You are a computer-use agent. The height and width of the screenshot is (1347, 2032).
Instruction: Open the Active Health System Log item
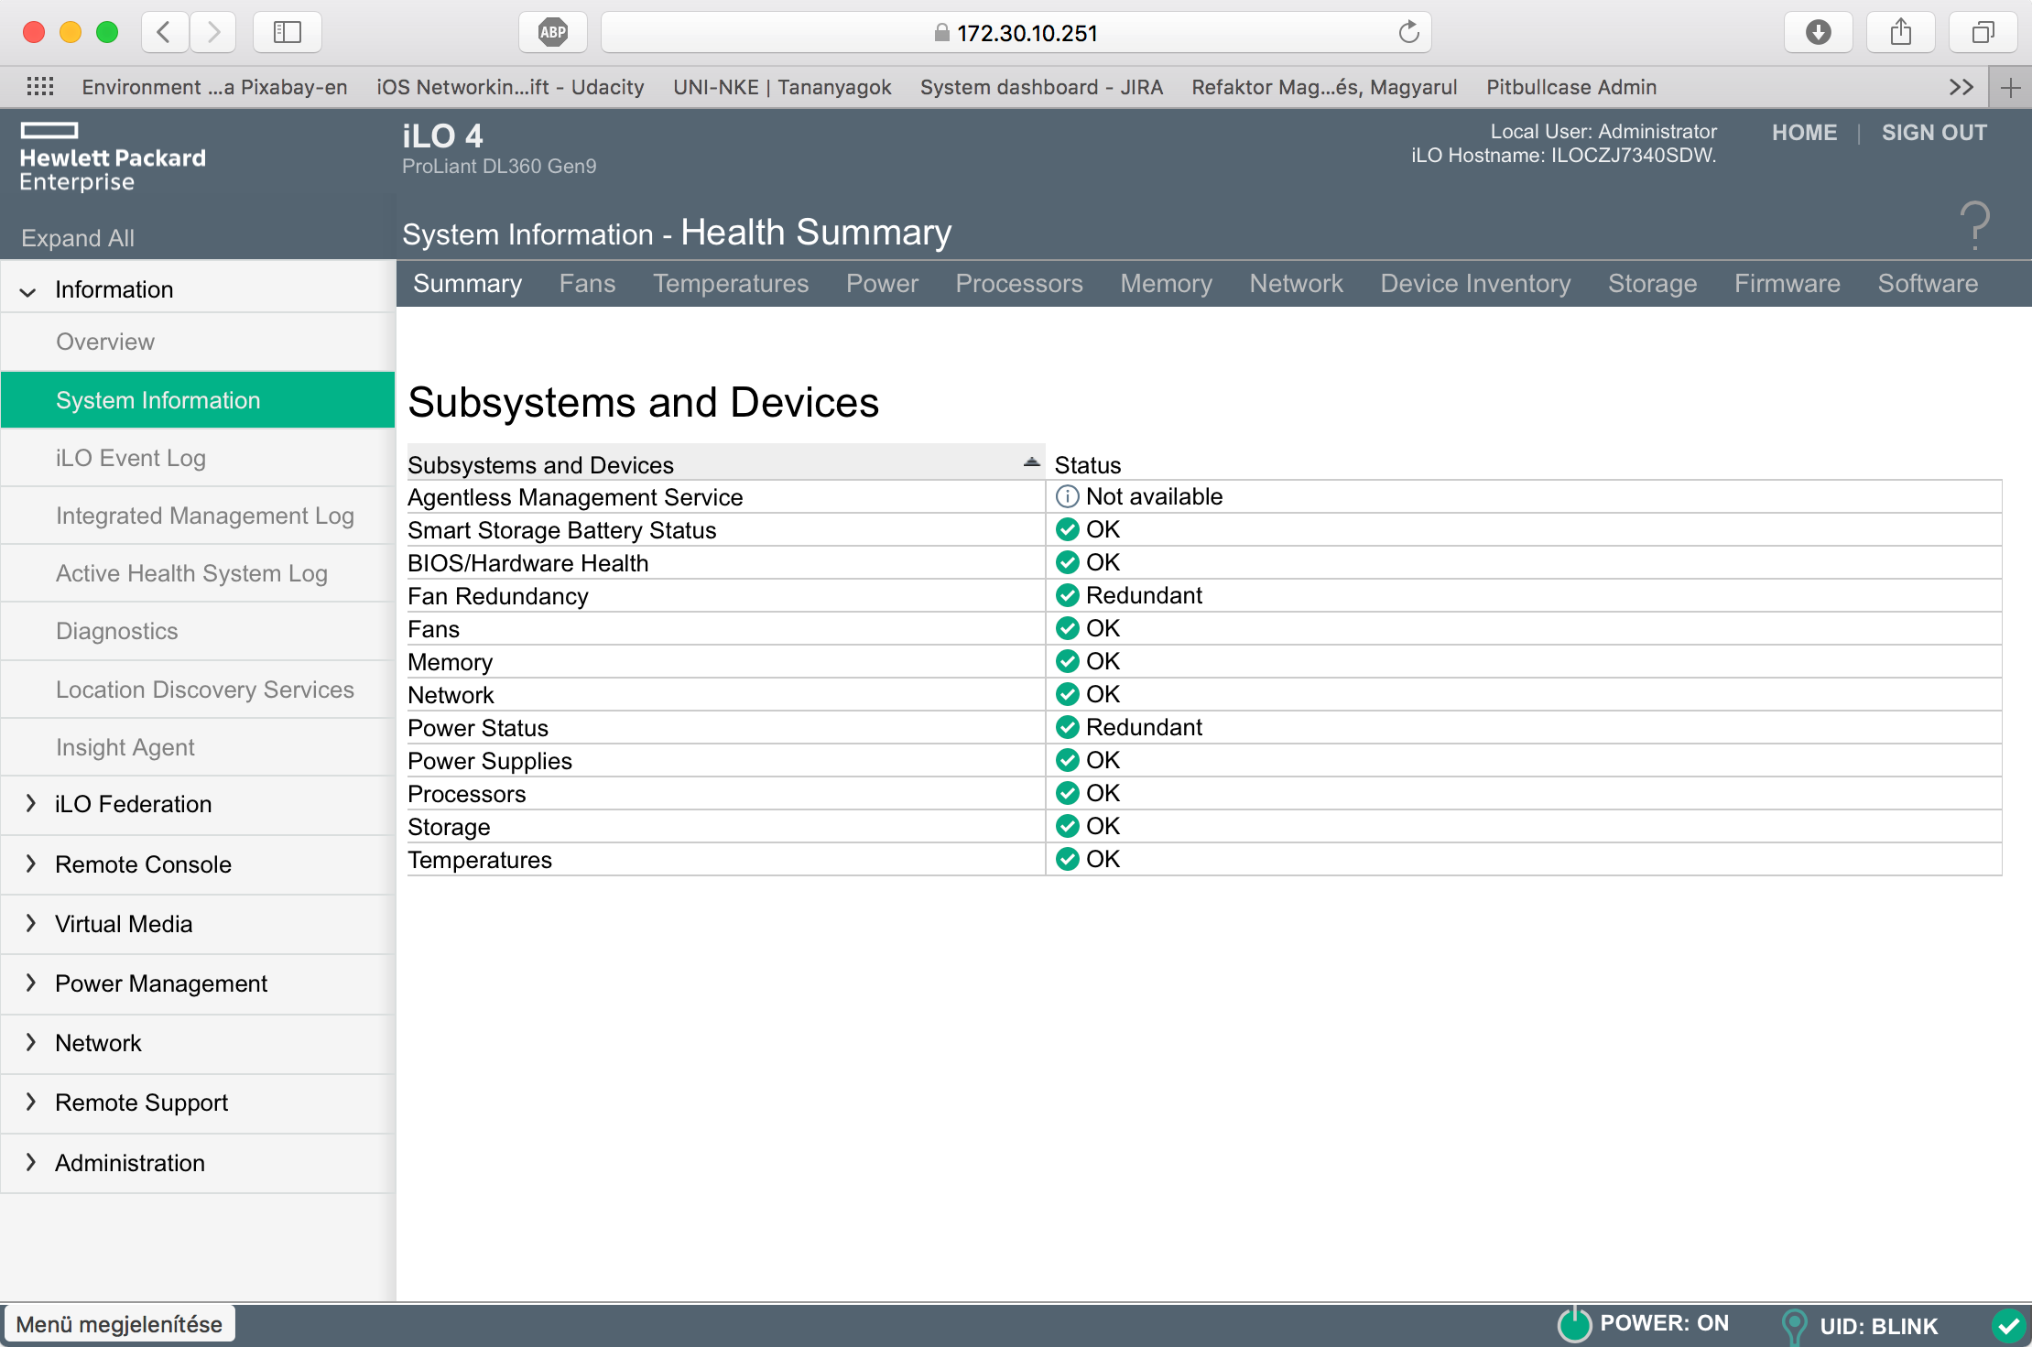coord(198,573)
